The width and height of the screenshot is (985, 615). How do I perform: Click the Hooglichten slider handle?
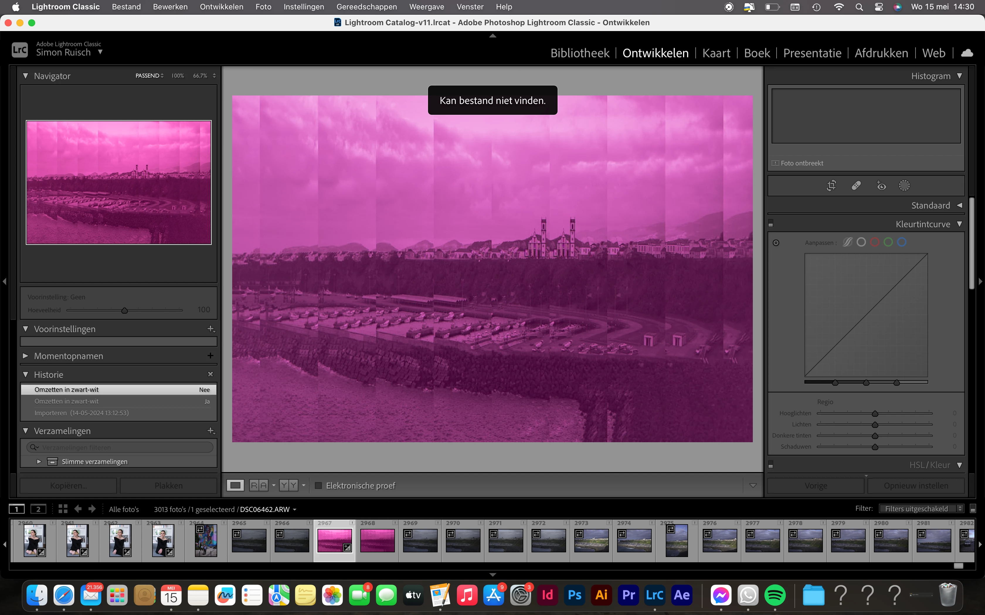click(875, 414)
